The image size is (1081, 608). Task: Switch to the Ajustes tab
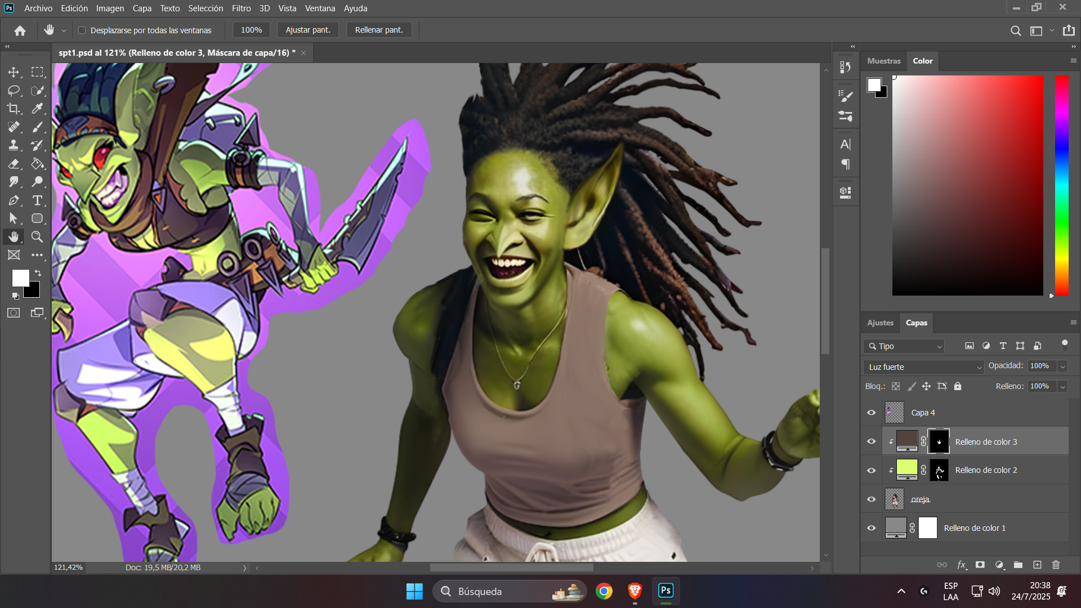click(880, 323)
